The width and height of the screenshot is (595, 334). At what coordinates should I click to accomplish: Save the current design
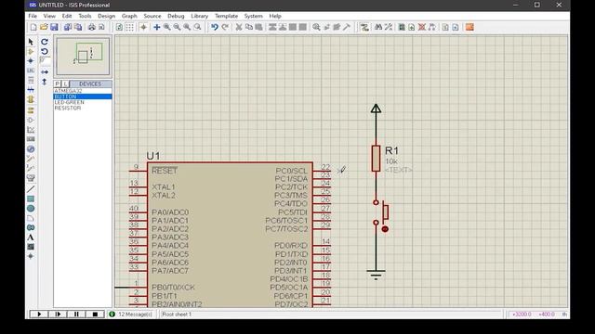pos(54,27)
